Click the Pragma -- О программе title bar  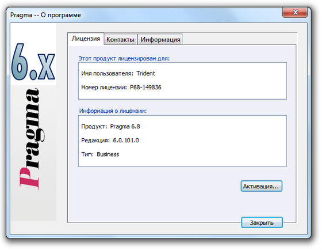(45, 15)
